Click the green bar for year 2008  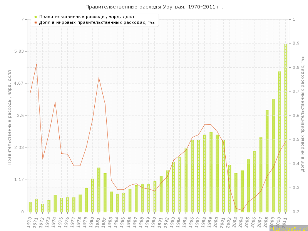click(267, 161)
